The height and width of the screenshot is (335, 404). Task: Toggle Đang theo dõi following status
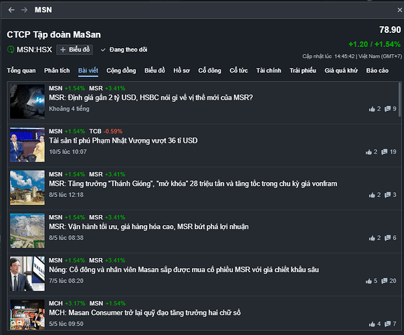(124, 50)
